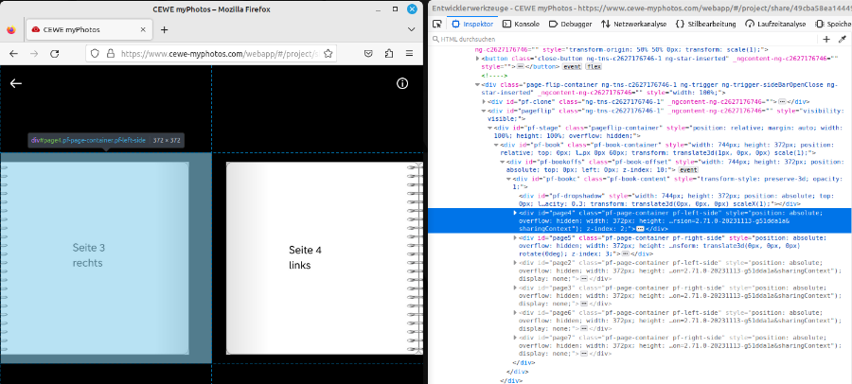Open the Stilbearbeitung tab
Screen dimensions: 852x384
(x=705, y=24)
